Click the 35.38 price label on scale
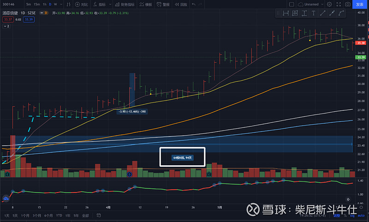 click(361, 43)
